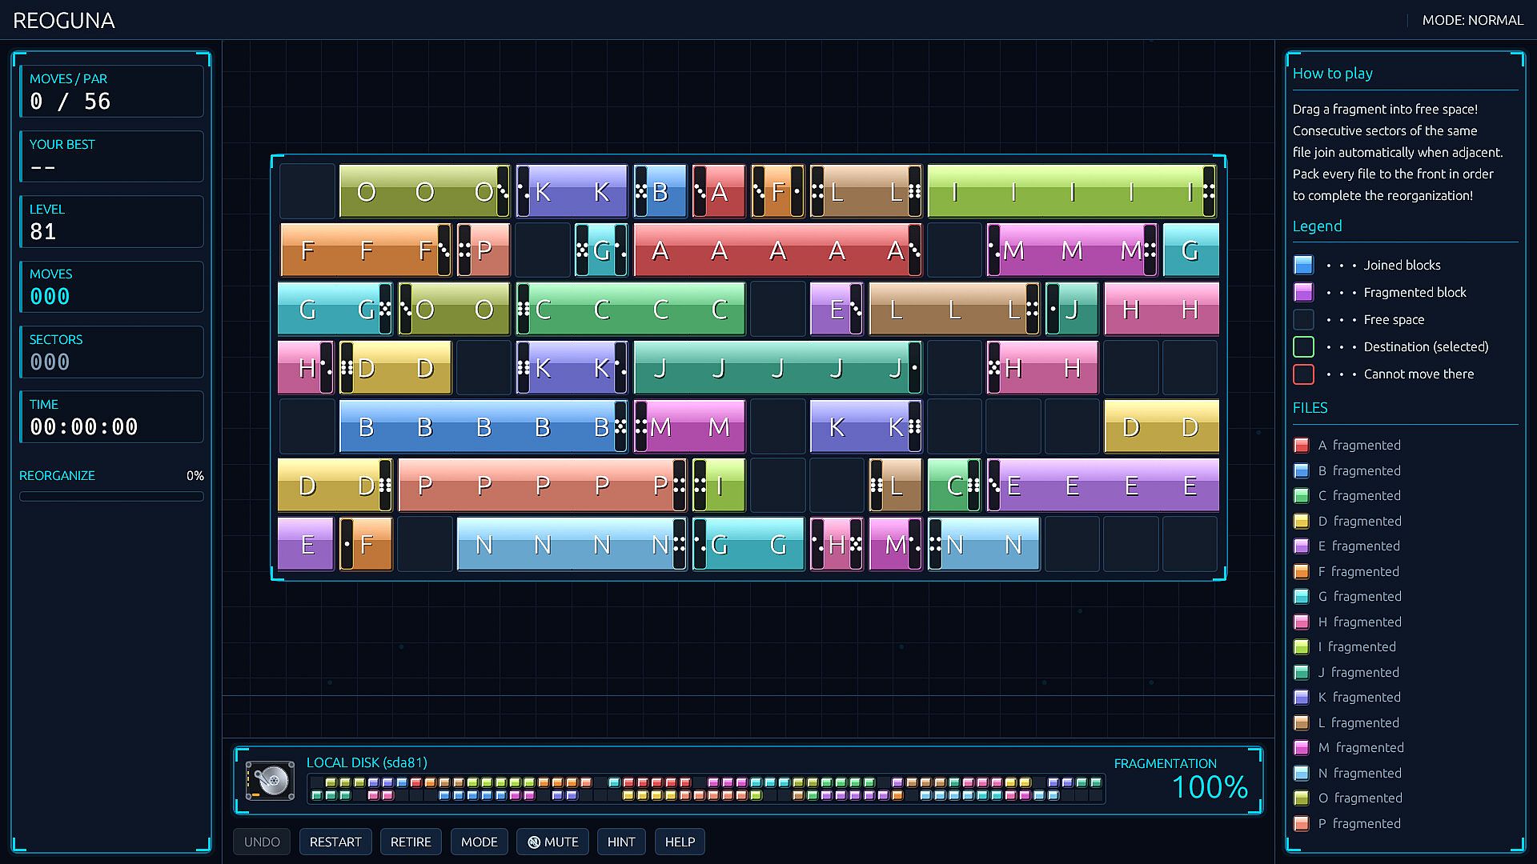Screen dimensions: 1537x864
Task: Click the N fragmented swatch icon
Action: tap(1302, 773)
